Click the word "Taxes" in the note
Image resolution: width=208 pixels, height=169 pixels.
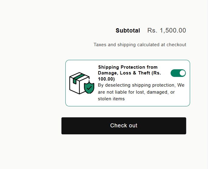100,45
